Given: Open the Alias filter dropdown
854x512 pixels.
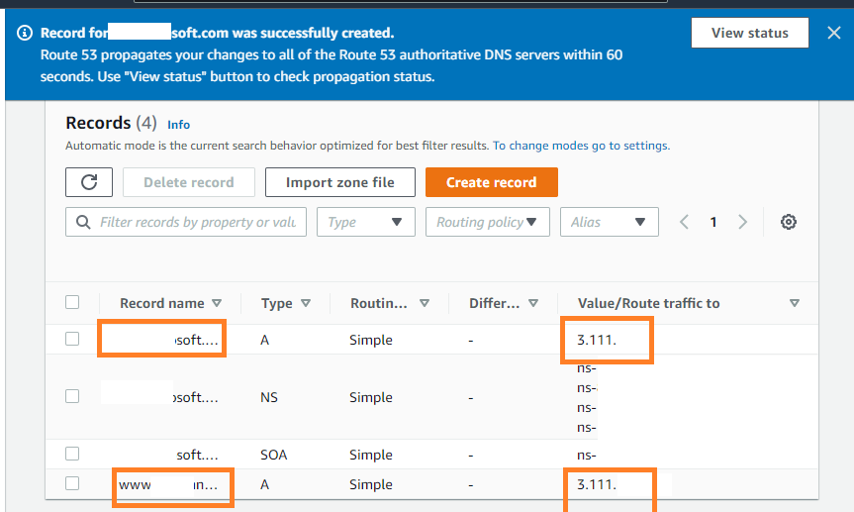Looking at the screenshot, I should click(609, 222).
